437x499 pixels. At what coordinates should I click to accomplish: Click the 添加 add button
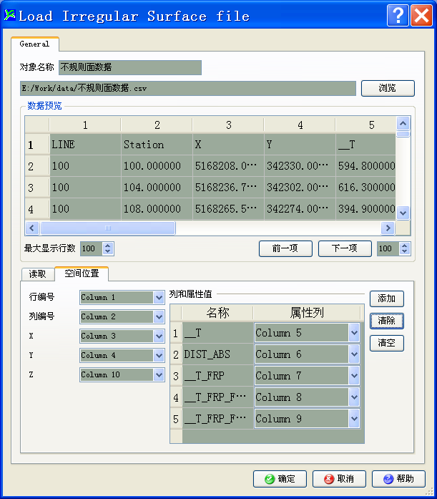[387, 299]
